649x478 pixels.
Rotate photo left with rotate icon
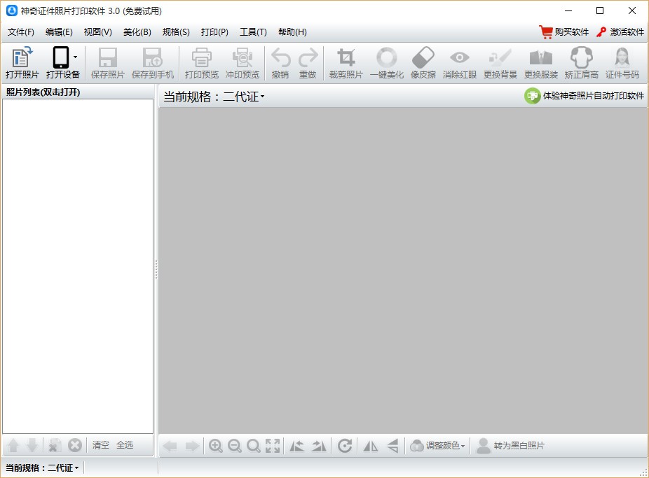(x=296, y=446)
